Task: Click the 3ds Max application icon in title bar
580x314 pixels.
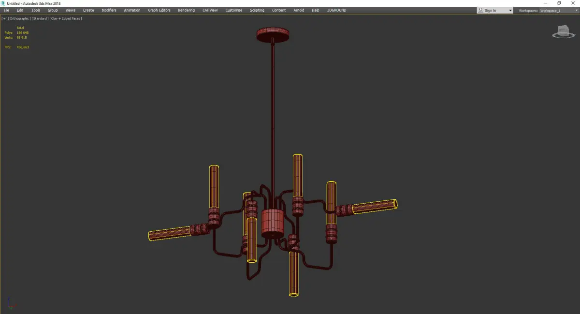Action: click(x=3, y=3)
